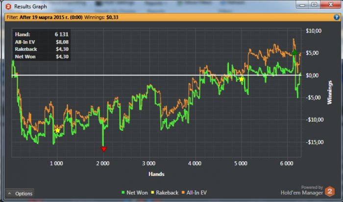343x202 pixels.
Task: Click the red down triangle marker near hand 2 000
Action: point(103,149)
